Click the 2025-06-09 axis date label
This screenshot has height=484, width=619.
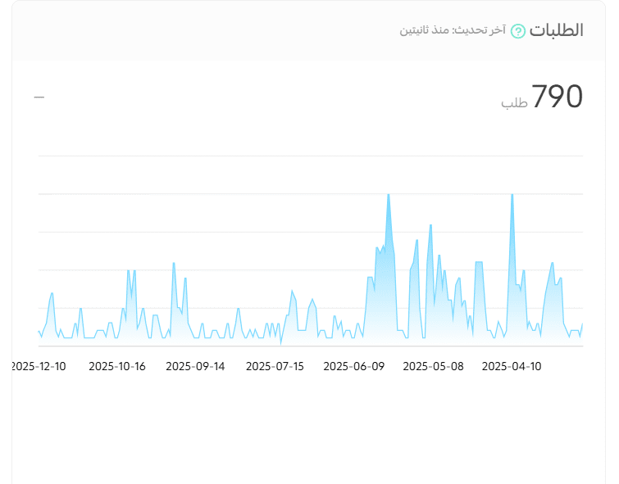353,366
